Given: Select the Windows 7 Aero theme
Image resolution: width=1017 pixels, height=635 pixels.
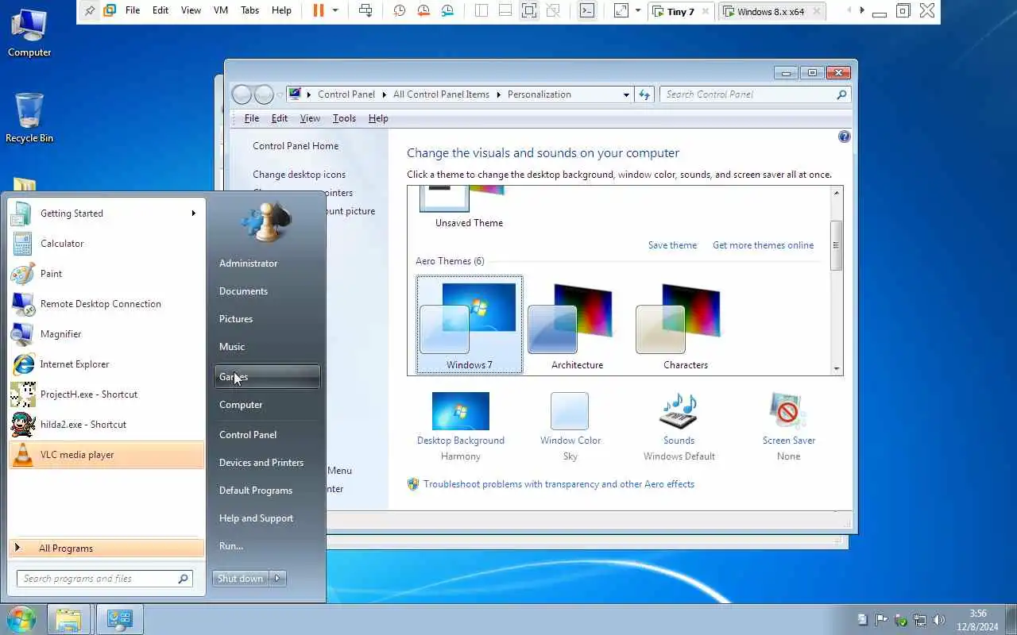Looking at the screenshot, I should tap(470, 325).
